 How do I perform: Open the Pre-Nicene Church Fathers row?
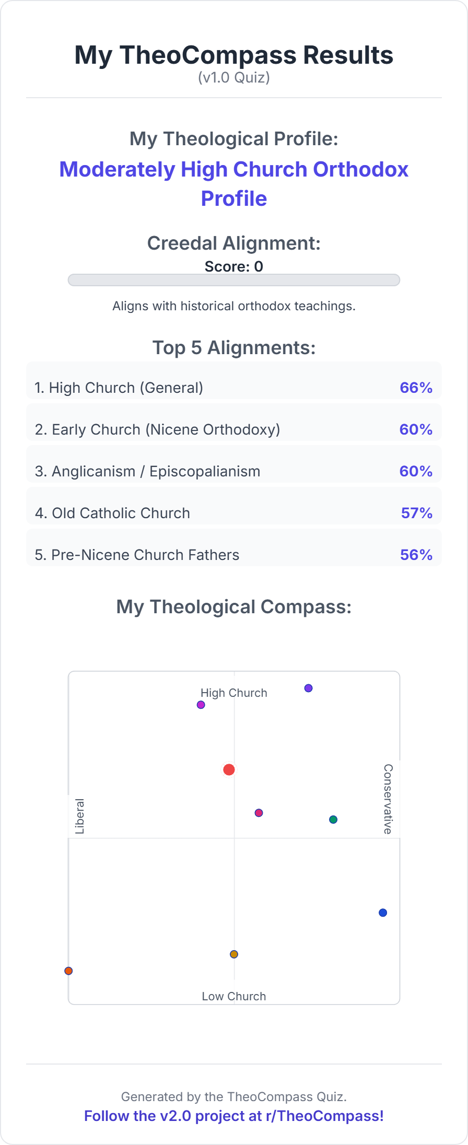click(x=234, y=554)
